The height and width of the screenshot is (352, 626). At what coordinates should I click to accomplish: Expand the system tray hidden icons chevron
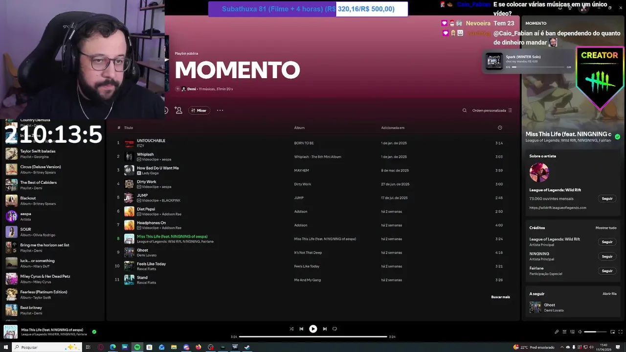point(561,347)
